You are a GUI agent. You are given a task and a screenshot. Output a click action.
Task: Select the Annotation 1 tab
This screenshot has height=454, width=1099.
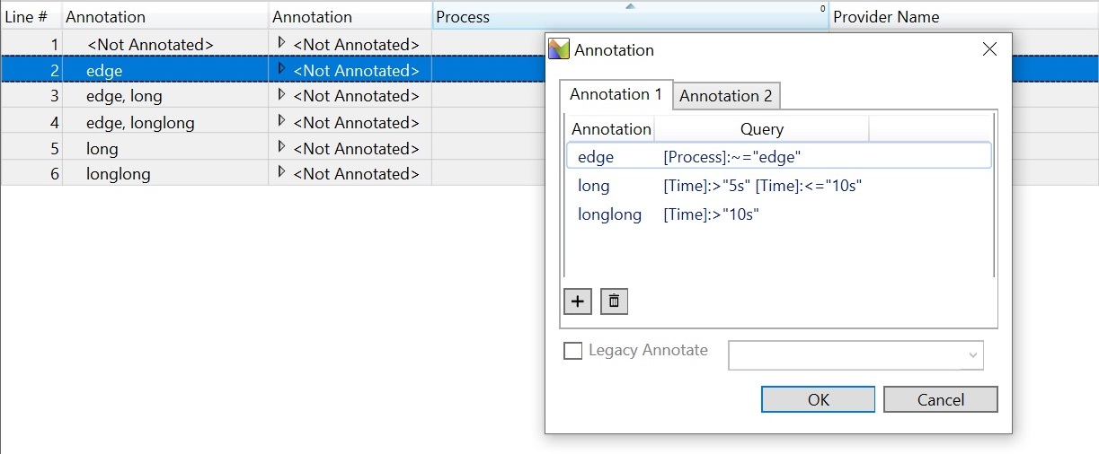tap(616, 94)
